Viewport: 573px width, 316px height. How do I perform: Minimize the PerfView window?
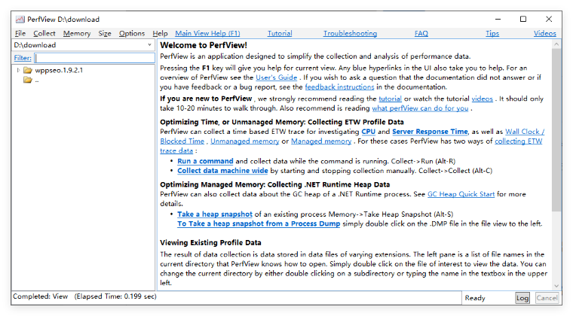coord(498,19)
